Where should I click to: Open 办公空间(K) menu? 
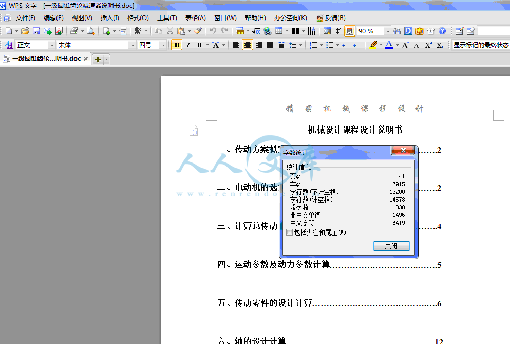(x=291, y=18)
